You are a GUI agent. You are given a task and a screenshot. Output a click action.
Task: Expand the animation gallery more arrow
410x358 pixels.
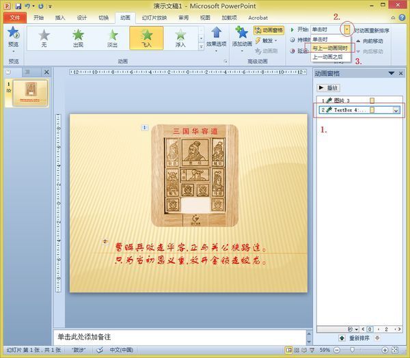pos(201,47)
